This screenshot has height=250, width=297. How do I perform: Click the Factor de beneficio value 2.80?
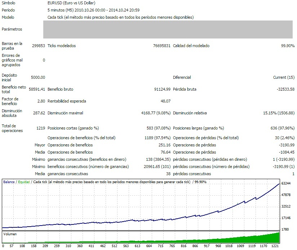click(x=41, y=101)
